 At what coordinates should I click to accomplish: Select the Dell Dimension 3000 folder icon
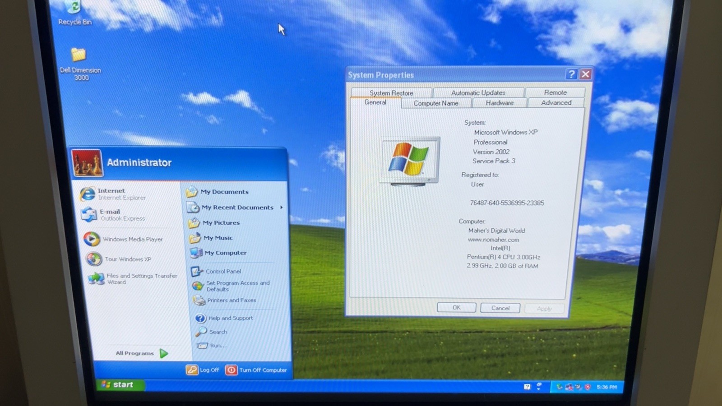pyautogui.click(x=80, y=64)
